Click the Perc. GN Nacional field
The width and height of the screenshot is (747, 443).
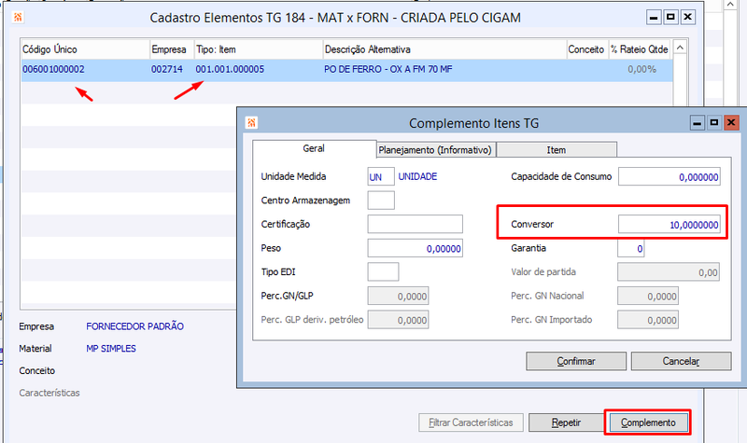click(x=648, y=296)
